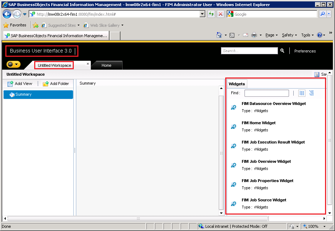Select FIM Home Widget
This screenshot has width=335, height=231.
click(258, 123)
